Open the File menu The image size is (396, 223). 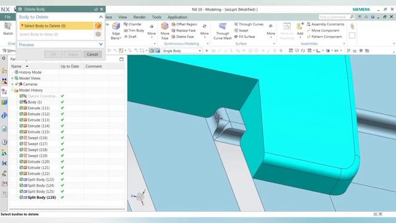pyautogui.click(x=7, y=17)
